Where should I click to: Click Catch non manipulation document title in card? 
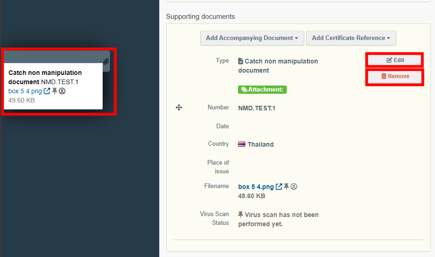coord(45,77)
